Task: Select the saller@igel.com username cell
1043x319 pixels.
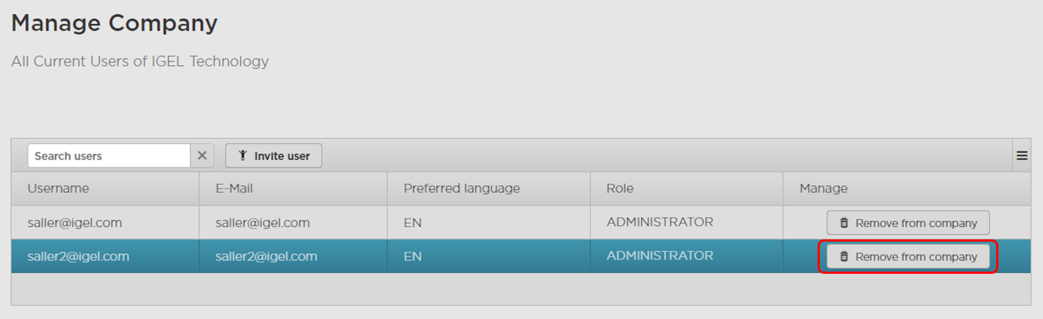Action: [75, 223]
